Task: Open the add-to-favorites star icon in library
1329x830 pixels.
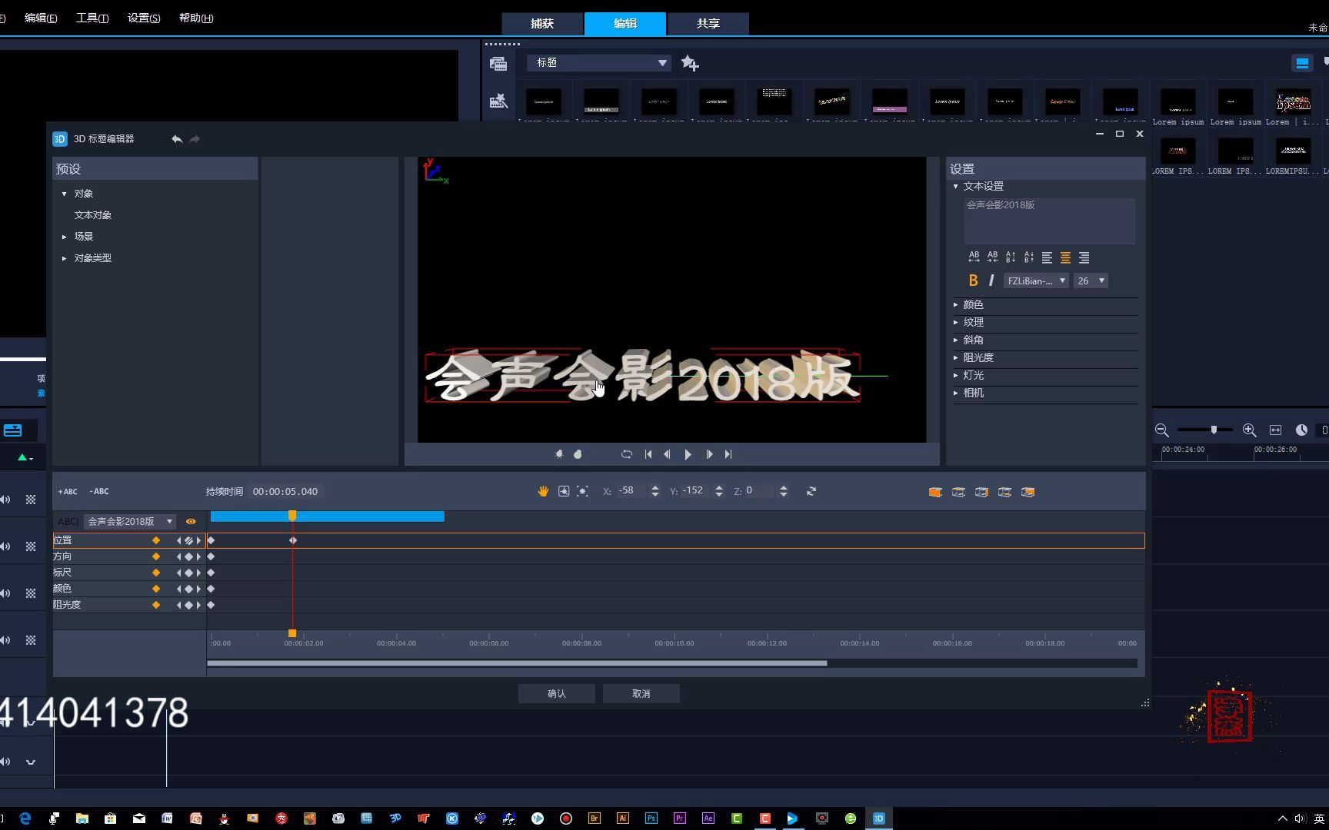Action: pyautogui.click(x=690, y=63)
